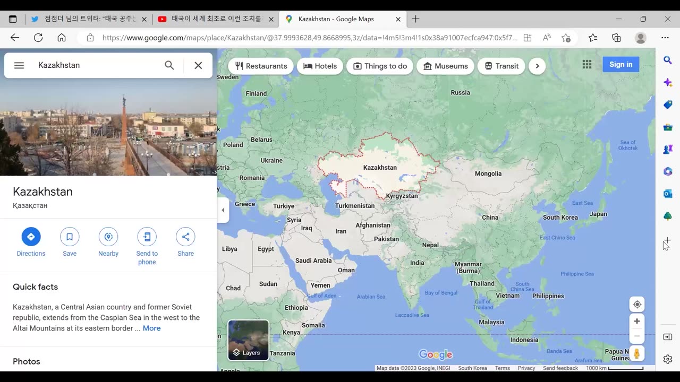Open the Kazakhstan header photo
The width and height of the screenshot is (680, 382).
[x=108, y=127]
